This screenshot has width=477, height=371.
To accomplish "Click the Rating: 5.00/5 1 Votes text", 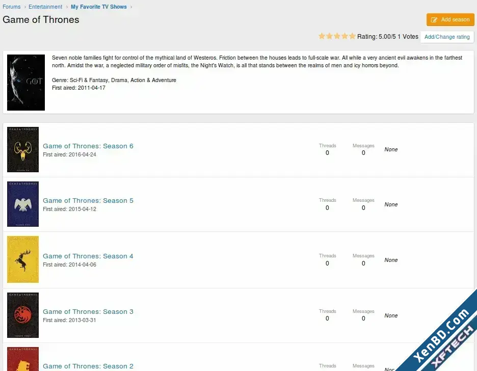I will [x=387, y=37].
